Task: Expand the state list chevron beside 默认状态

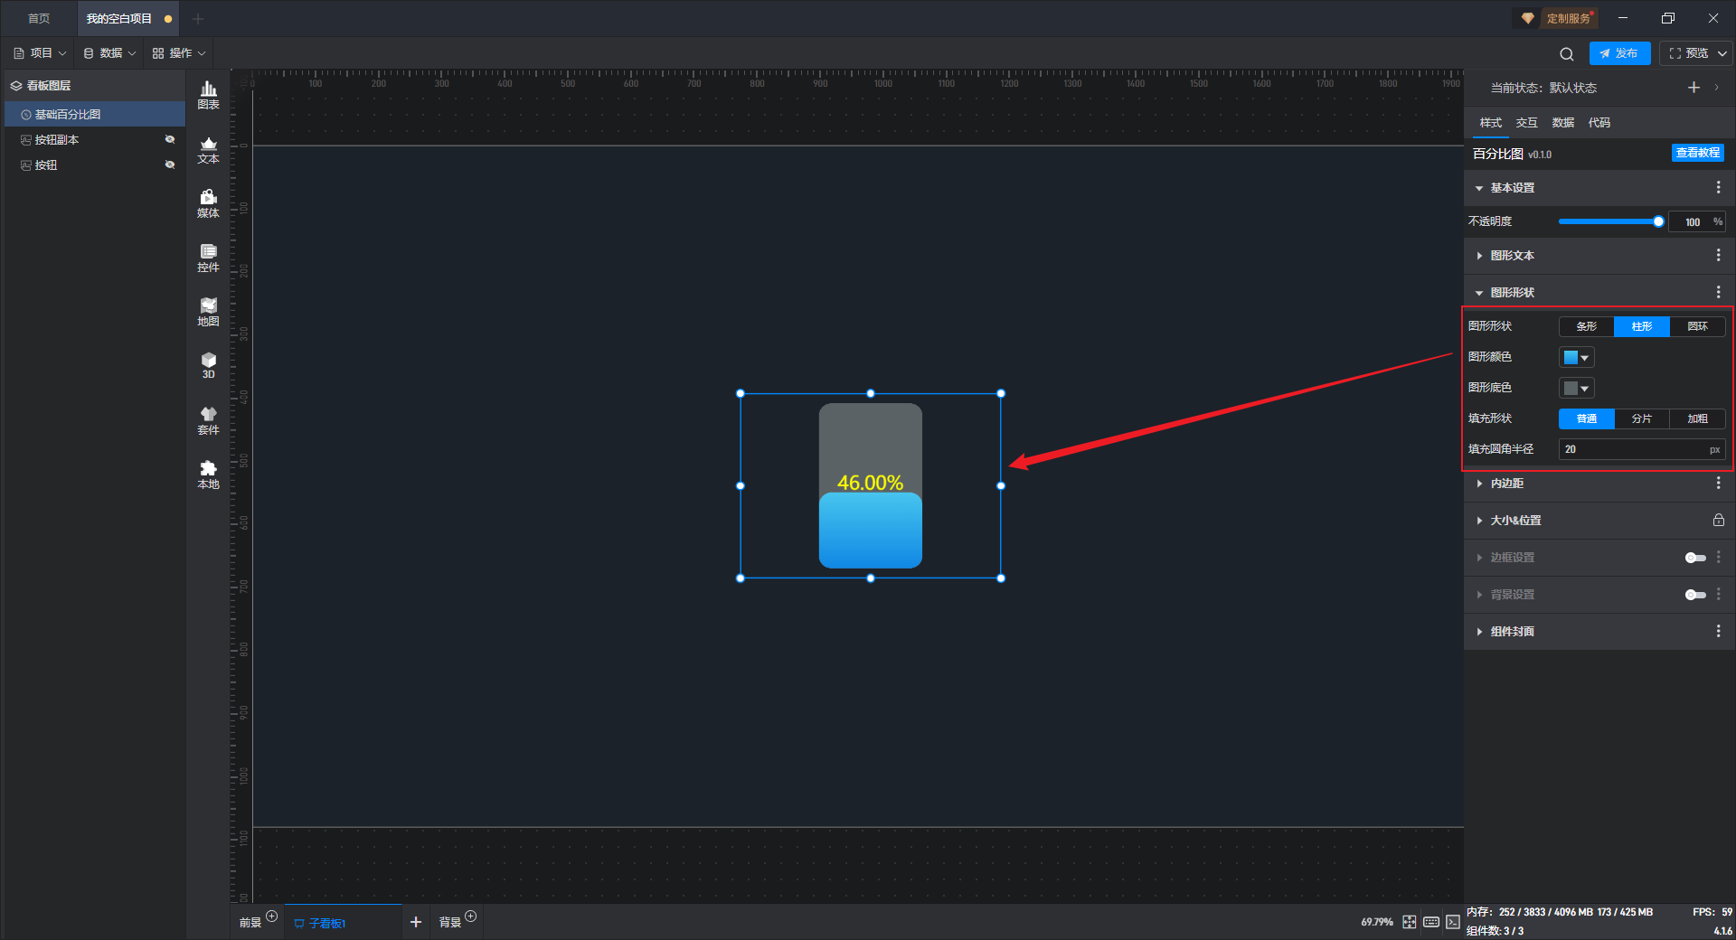Action: coord(1716,88)
